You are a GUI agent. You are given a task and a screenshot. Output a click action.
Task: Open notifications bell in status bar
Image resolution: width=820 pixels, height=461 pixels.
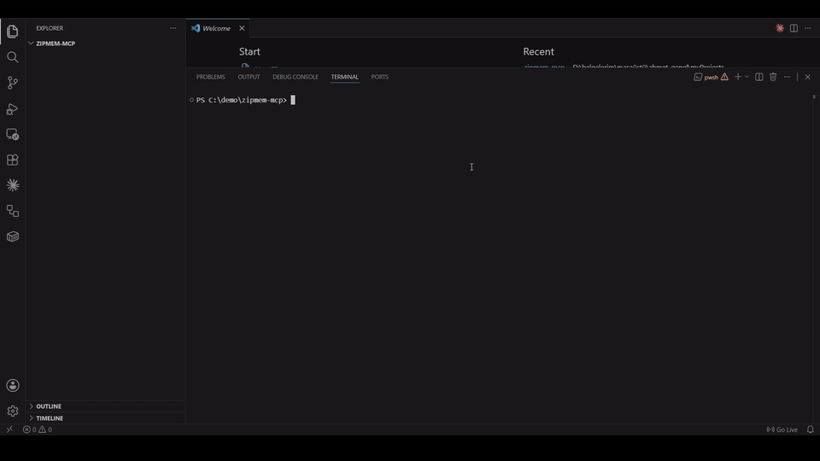pyautogui.click(x=810, y=429)
